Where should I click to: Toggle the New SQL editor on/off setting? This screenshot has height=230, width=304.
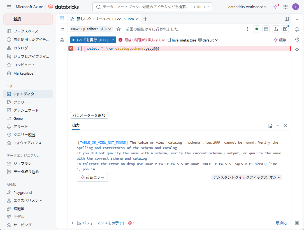(91, 29)
